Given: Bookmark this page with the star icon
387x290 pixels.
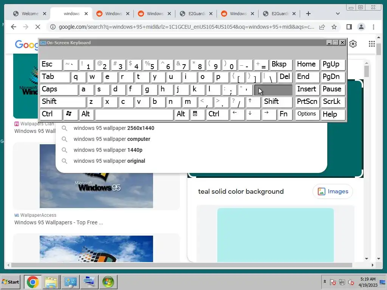Looking at the screenshot, I should point(334,27).
